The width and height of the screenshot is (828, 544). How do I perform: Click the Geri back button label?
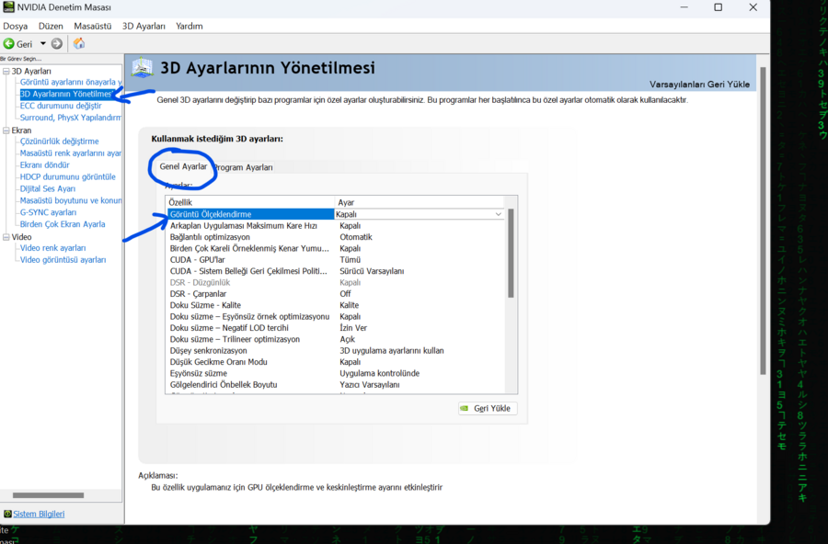24,44
